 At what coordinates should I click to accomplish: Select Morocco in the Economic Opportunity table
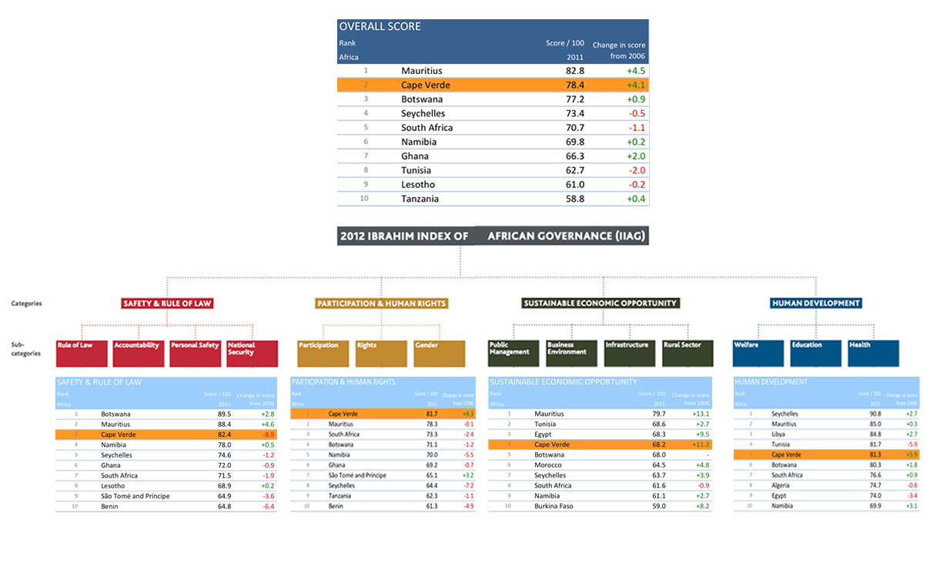pos(547,465)
